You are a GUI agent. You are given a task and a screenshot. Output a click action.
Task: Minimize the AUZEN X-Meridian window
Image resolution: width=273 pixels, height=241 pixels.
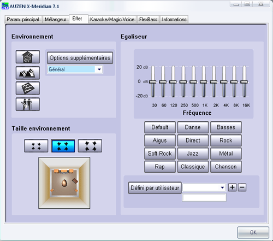[236, 4]
